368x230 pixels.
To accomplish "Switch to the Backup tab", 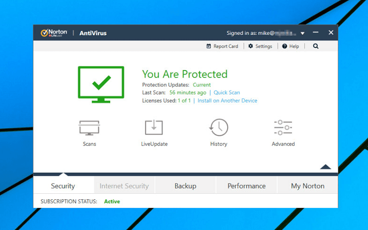I will tap(186, 186).
